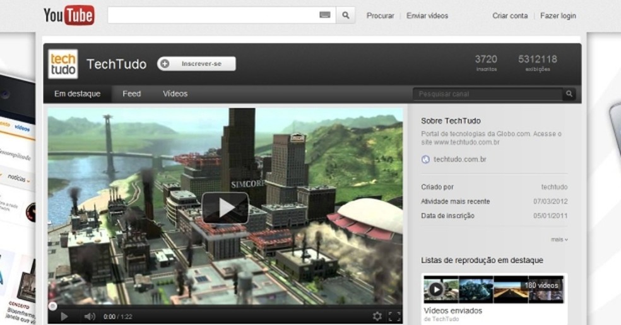Subscribe using the Inscrever-se button
This screenshot has height=325, width=621.
(196, 64)
